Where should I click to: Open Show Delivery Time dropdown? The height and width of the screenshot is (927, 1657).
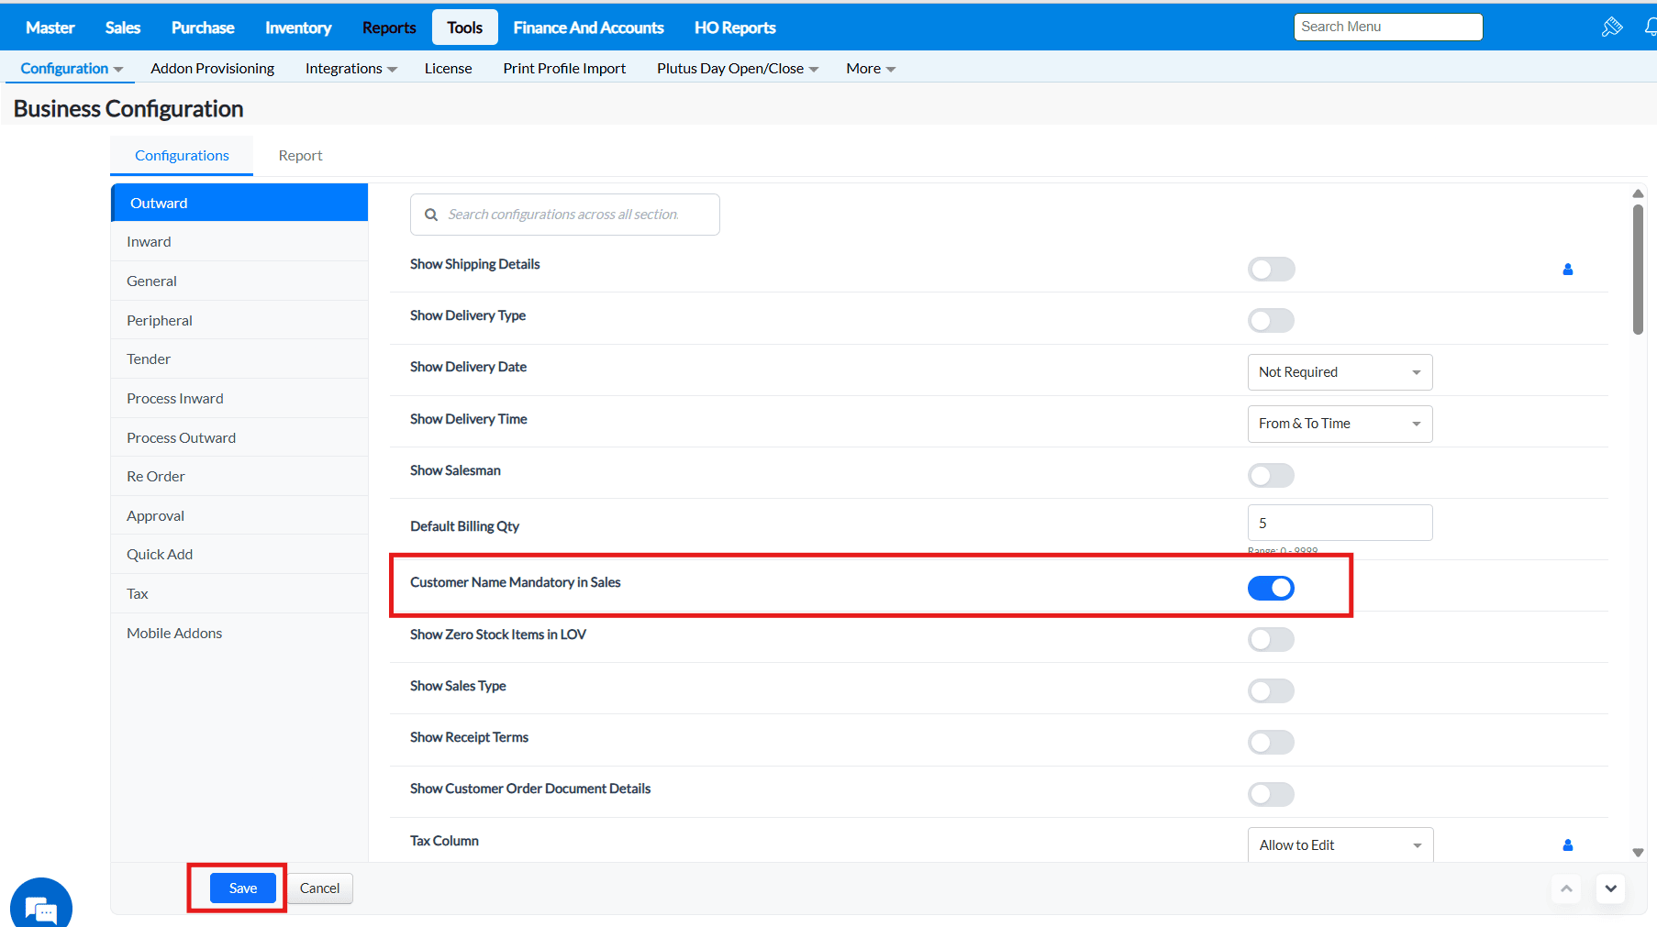tap(1340, 424)
